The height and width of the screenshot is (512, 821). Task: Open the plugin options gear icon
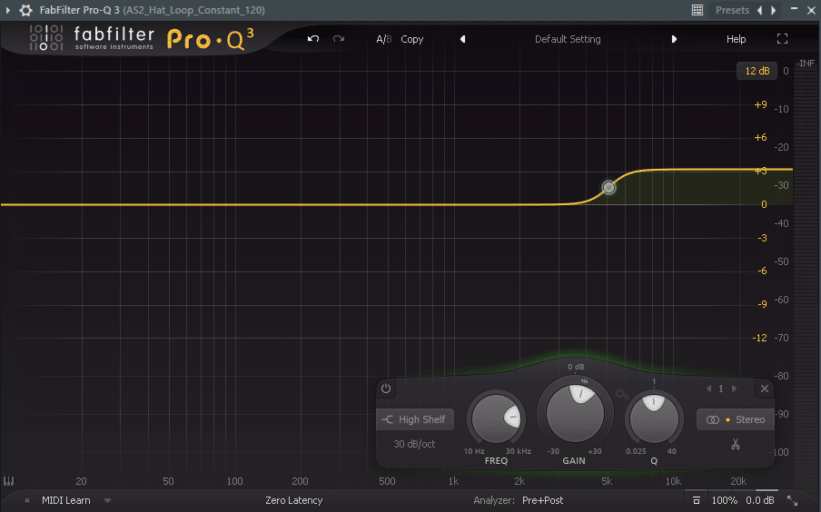[25, 10]
